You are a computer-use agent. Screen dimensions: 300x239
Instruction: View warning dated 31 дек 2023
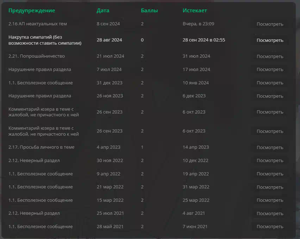(x=270, y=83)
